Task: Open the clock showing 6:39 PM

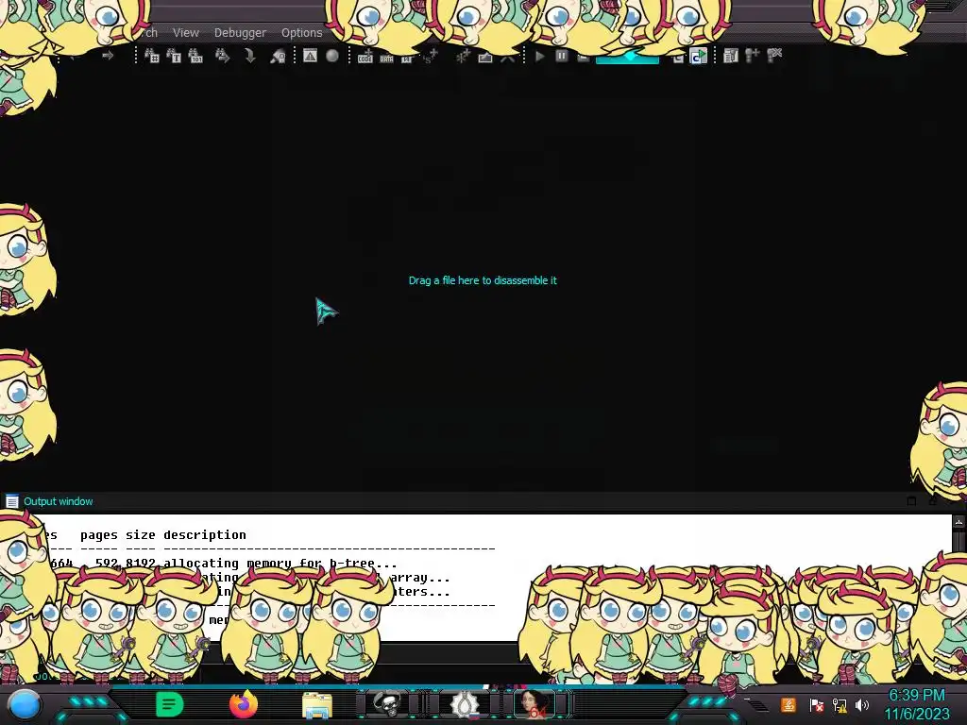Action: pos(916,704)
